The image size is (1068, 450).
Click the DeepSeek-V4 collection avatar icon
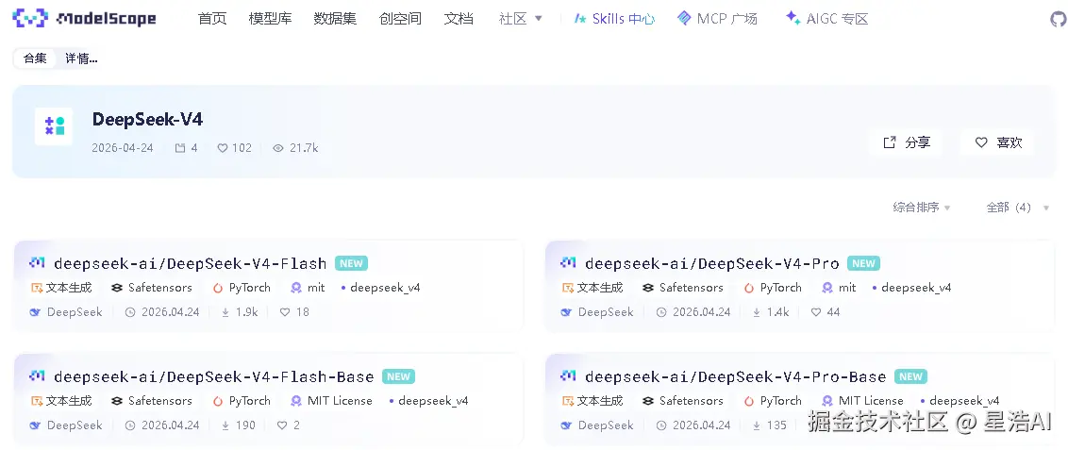[x=54, y=126]
